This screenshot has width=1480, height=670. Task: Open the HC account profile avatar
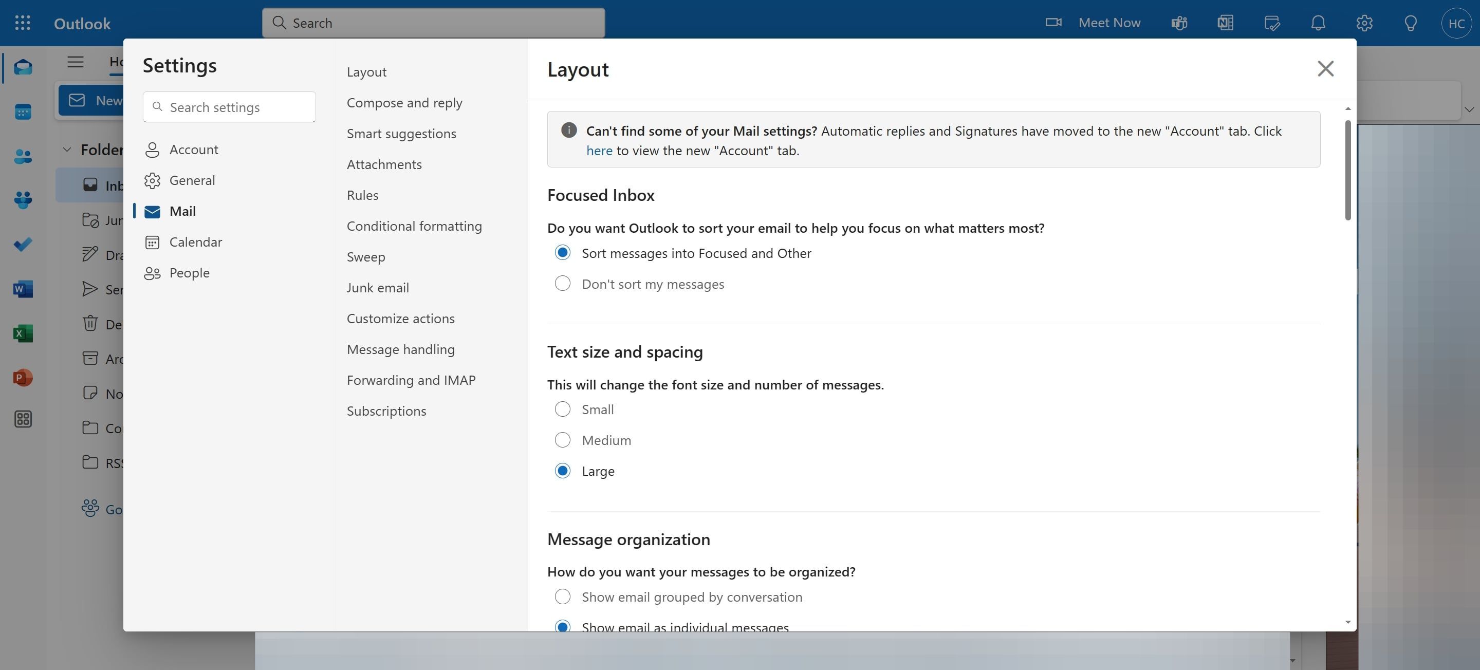(1456, 23)
